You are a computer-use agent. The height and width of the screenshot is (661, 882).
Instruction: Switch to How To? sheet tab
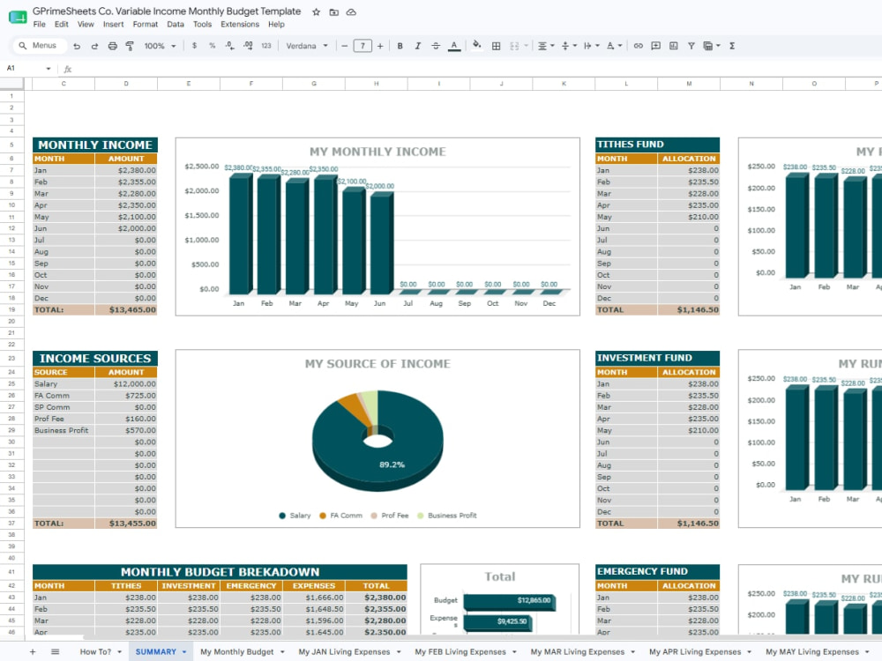tap(95, 651)
